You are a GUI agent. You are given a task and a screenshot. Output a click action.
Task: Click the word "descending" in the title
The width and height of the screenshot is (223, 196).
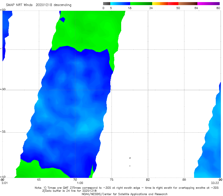coord(63,5)
